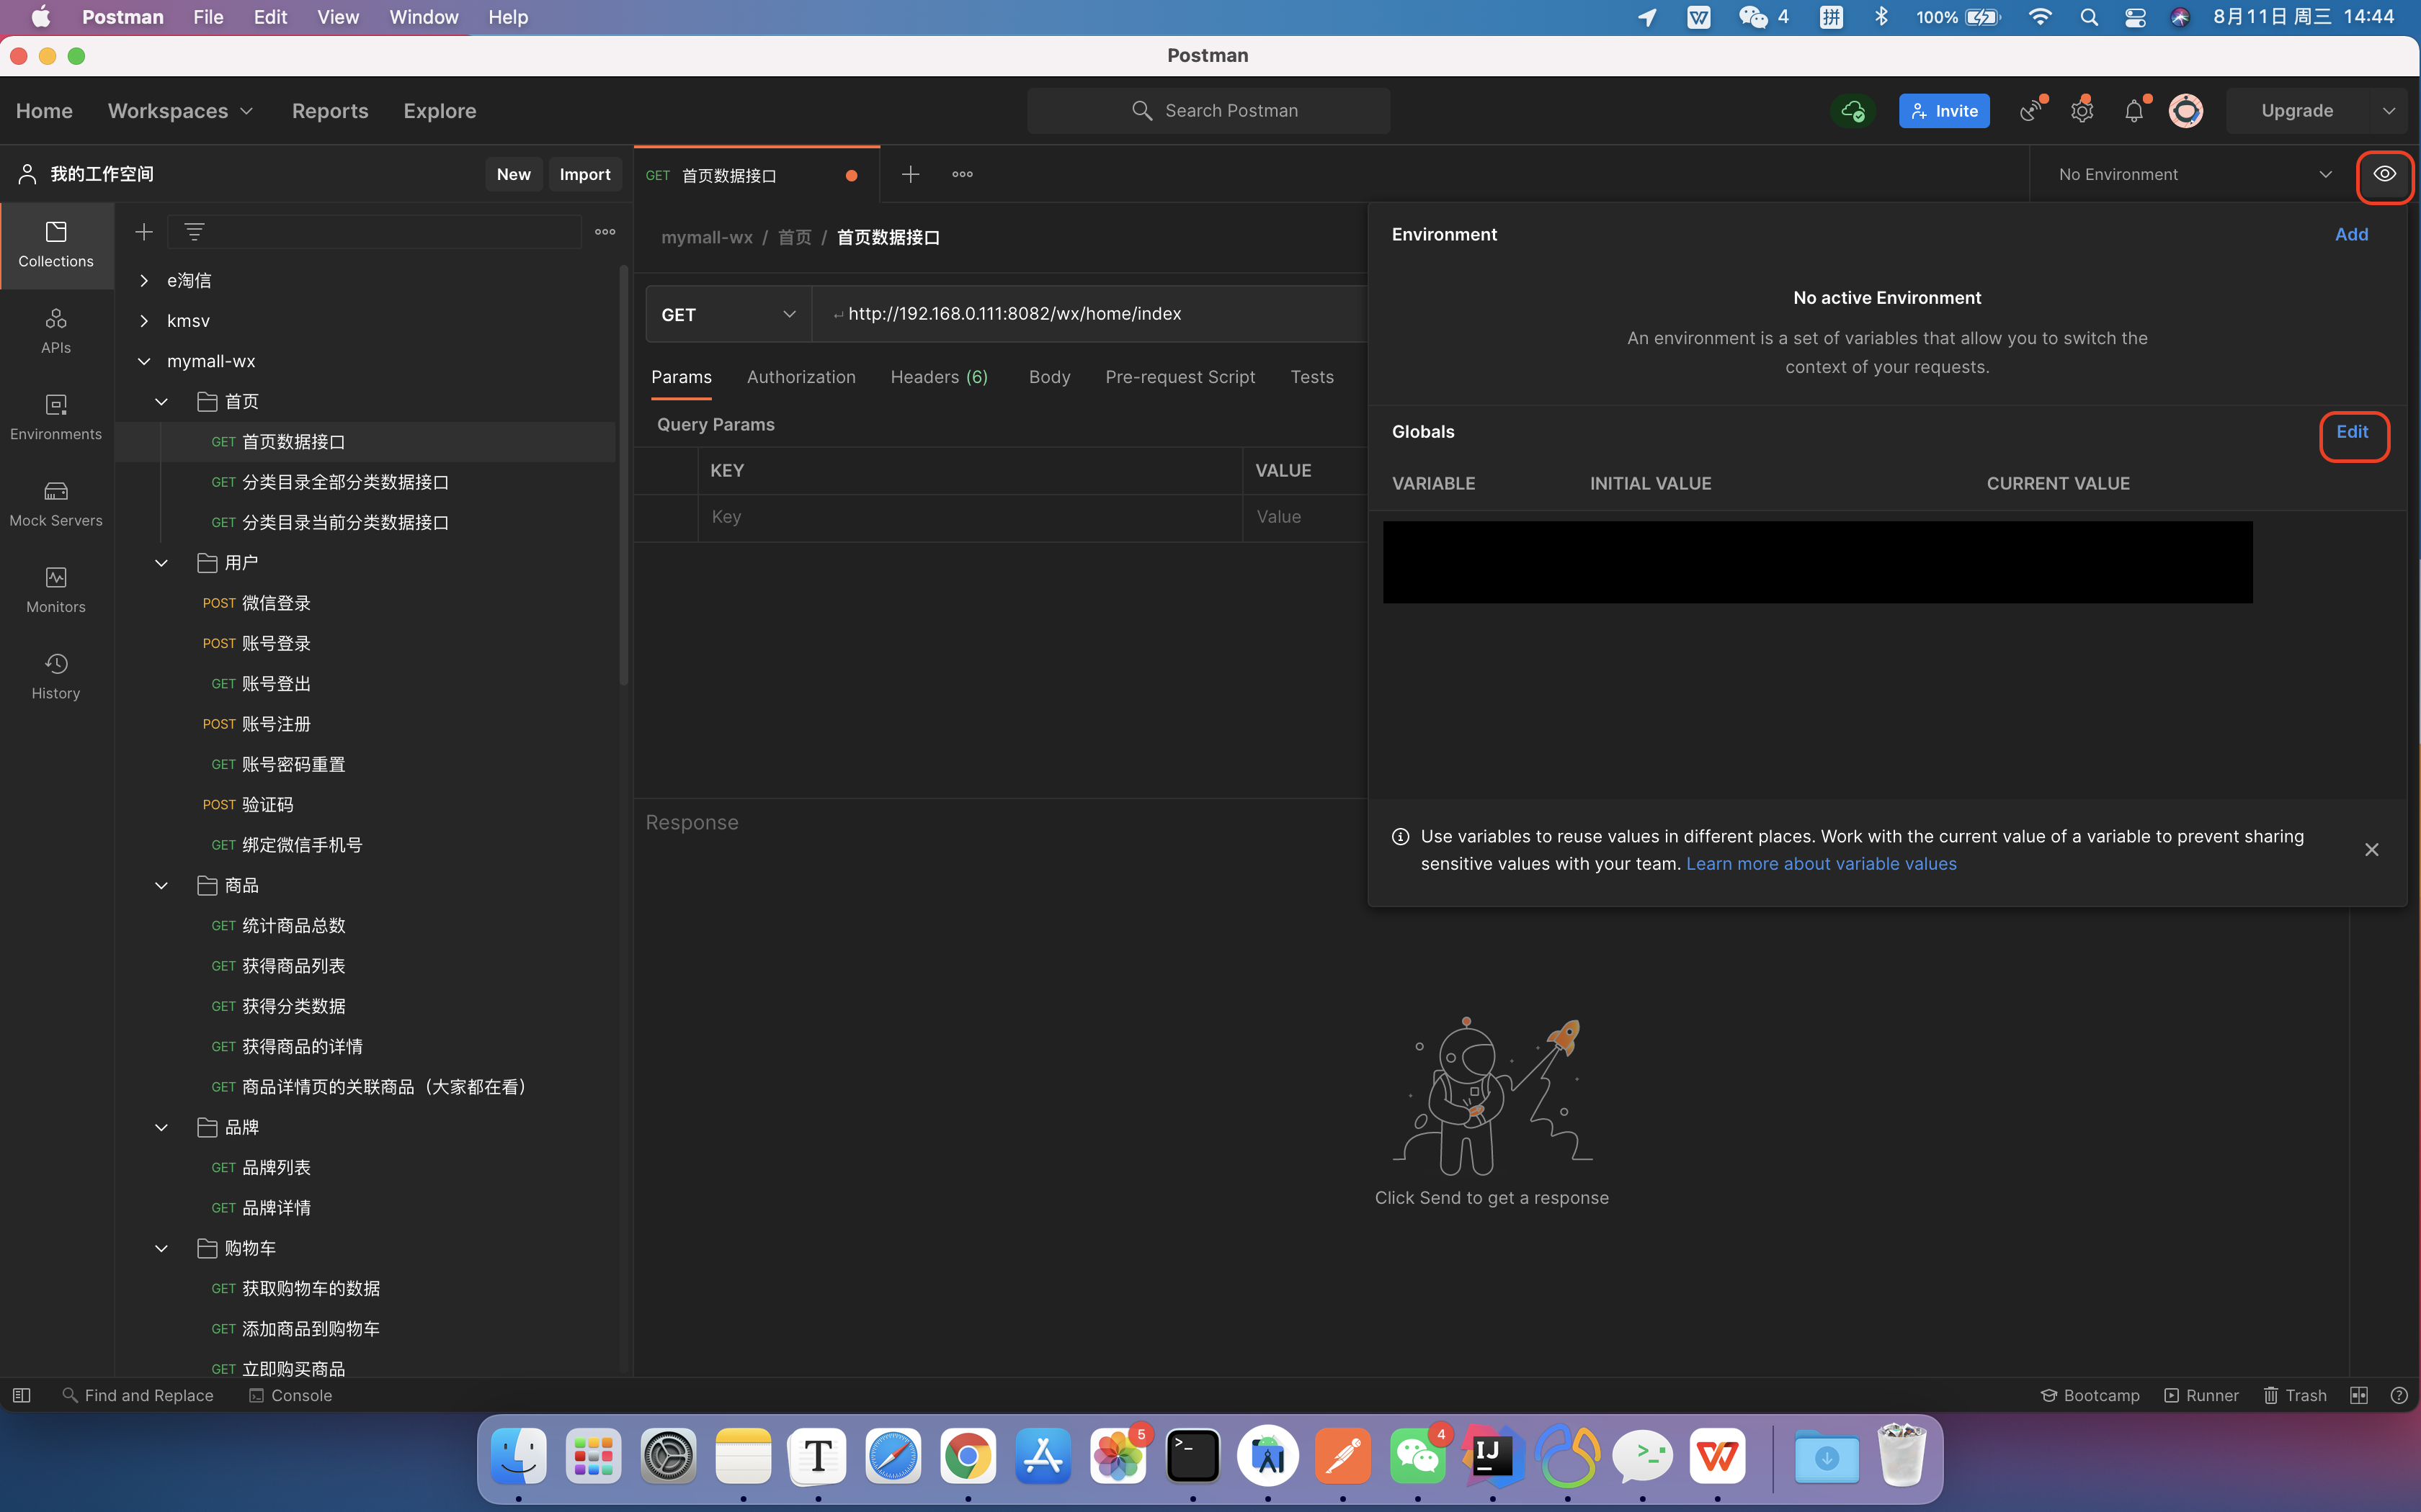
Task: Toggle the environment quick look eye icon
Action: [x=2384, y=174]
